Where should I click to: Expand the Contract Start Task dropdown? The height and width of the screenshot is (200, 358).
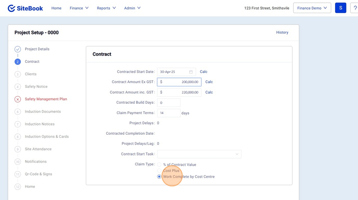pyautogui.click(x=199, y=154)
